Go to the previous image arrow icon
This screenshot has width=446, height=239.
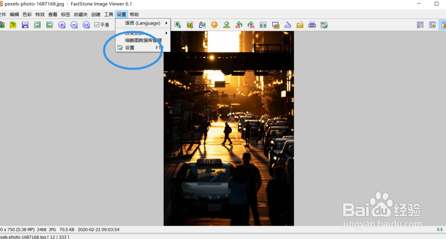(x=37, y=25)
